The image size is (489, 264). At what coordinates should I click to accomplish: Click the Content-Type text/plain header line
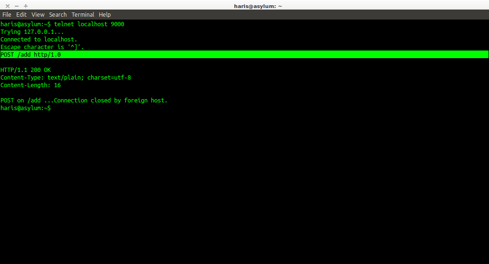coord(65,78)
